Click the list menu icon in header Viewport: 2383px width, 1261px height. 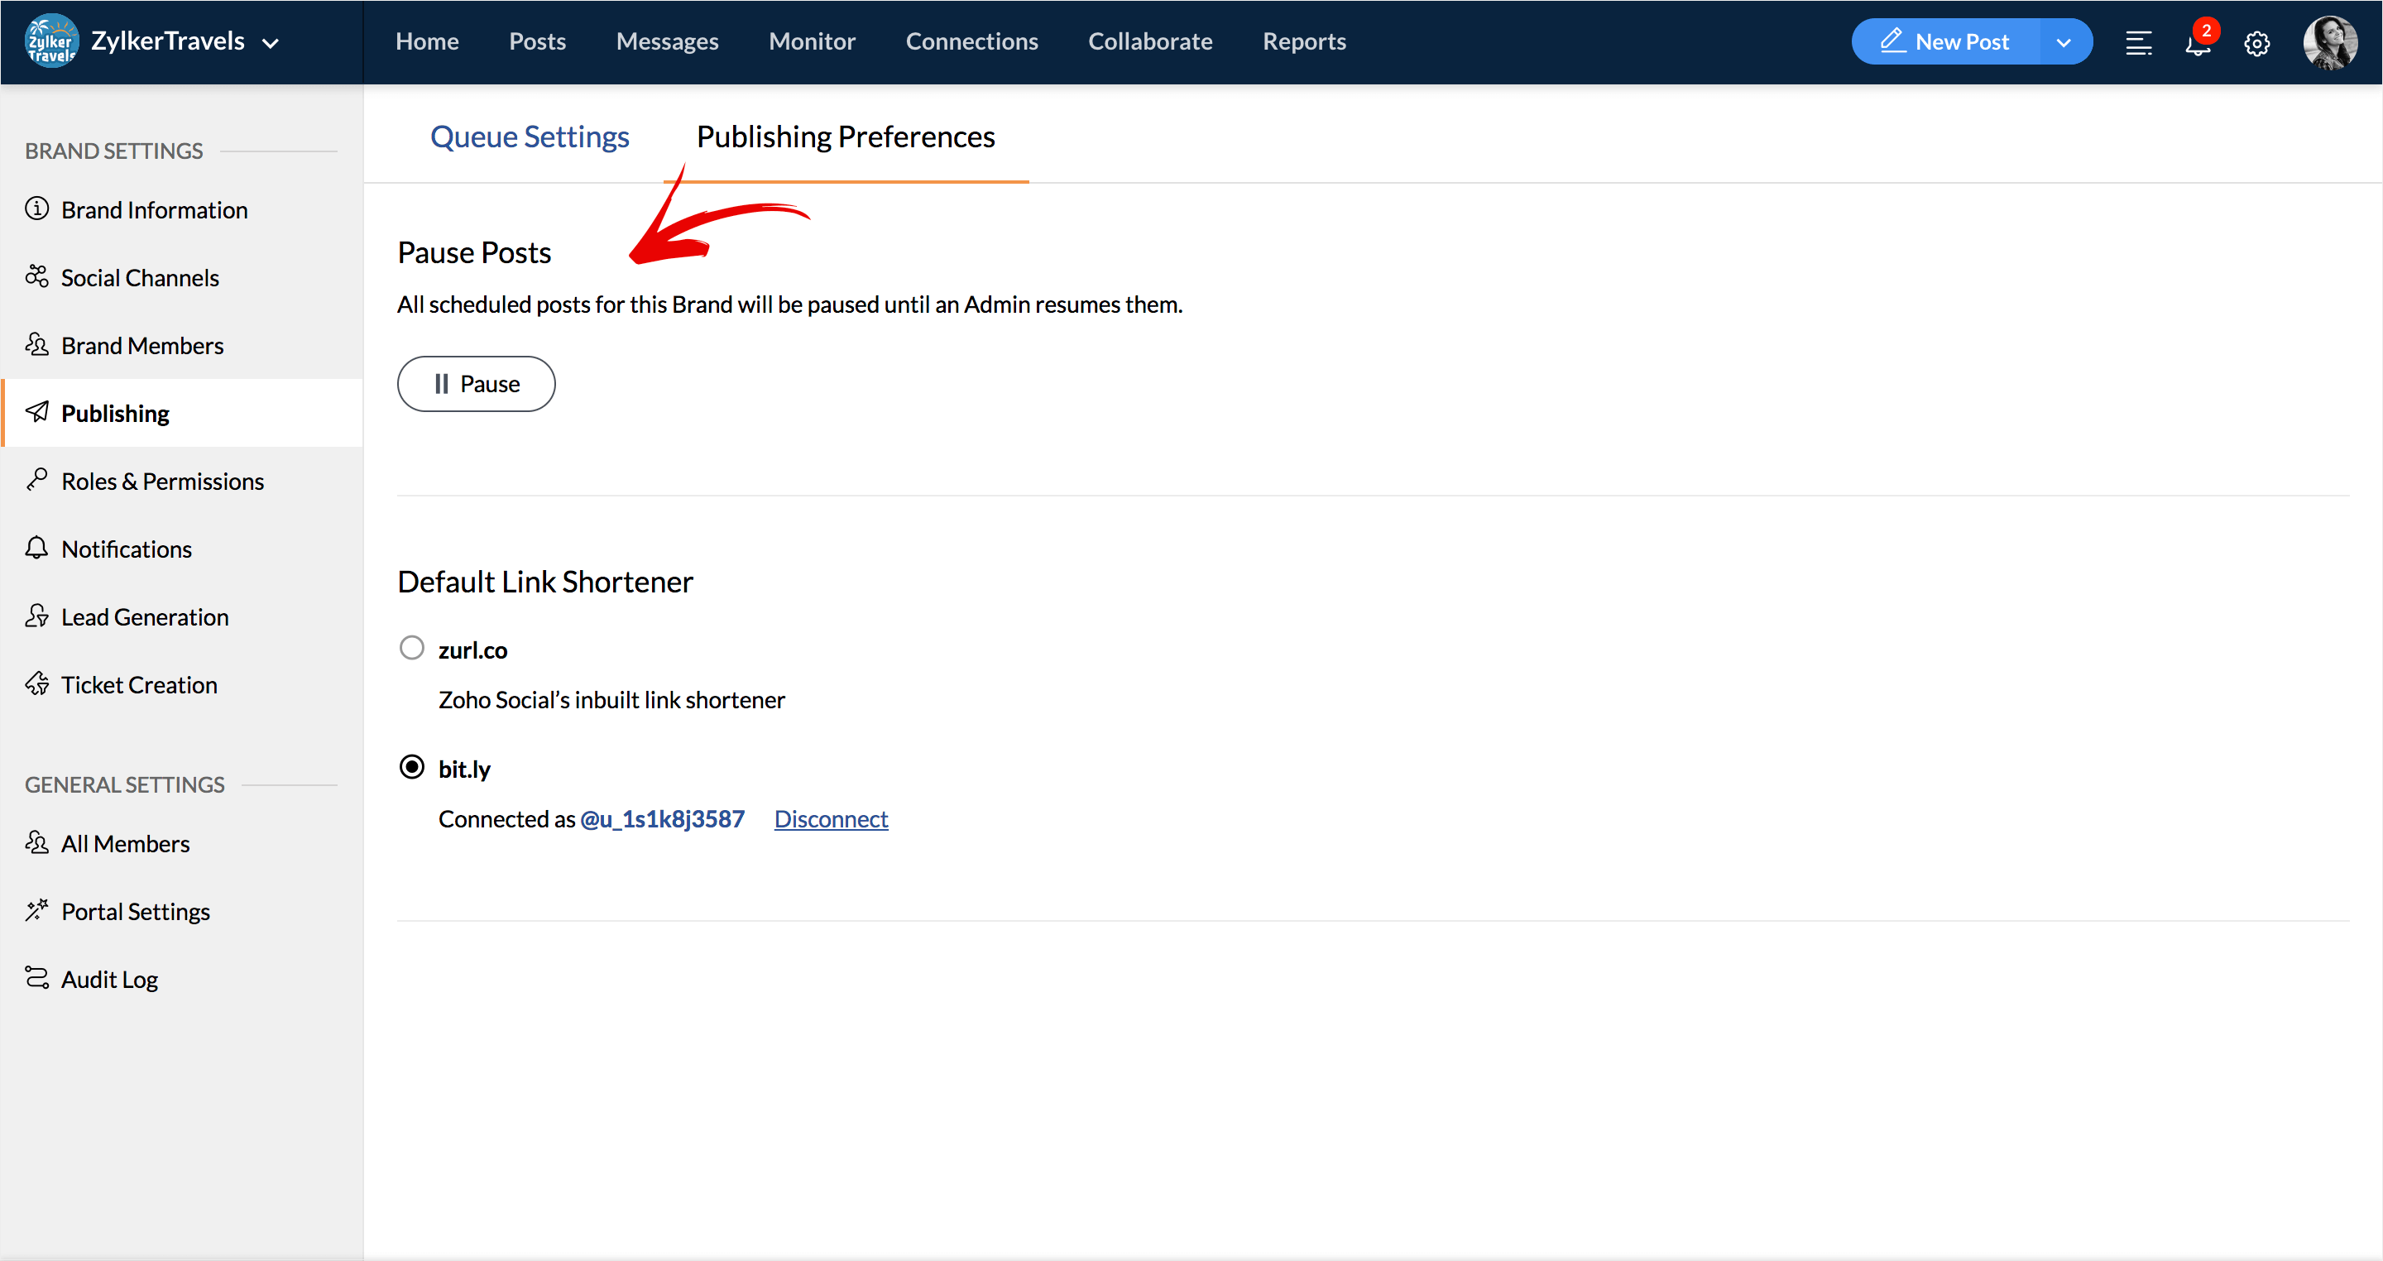pos(2138,42)
